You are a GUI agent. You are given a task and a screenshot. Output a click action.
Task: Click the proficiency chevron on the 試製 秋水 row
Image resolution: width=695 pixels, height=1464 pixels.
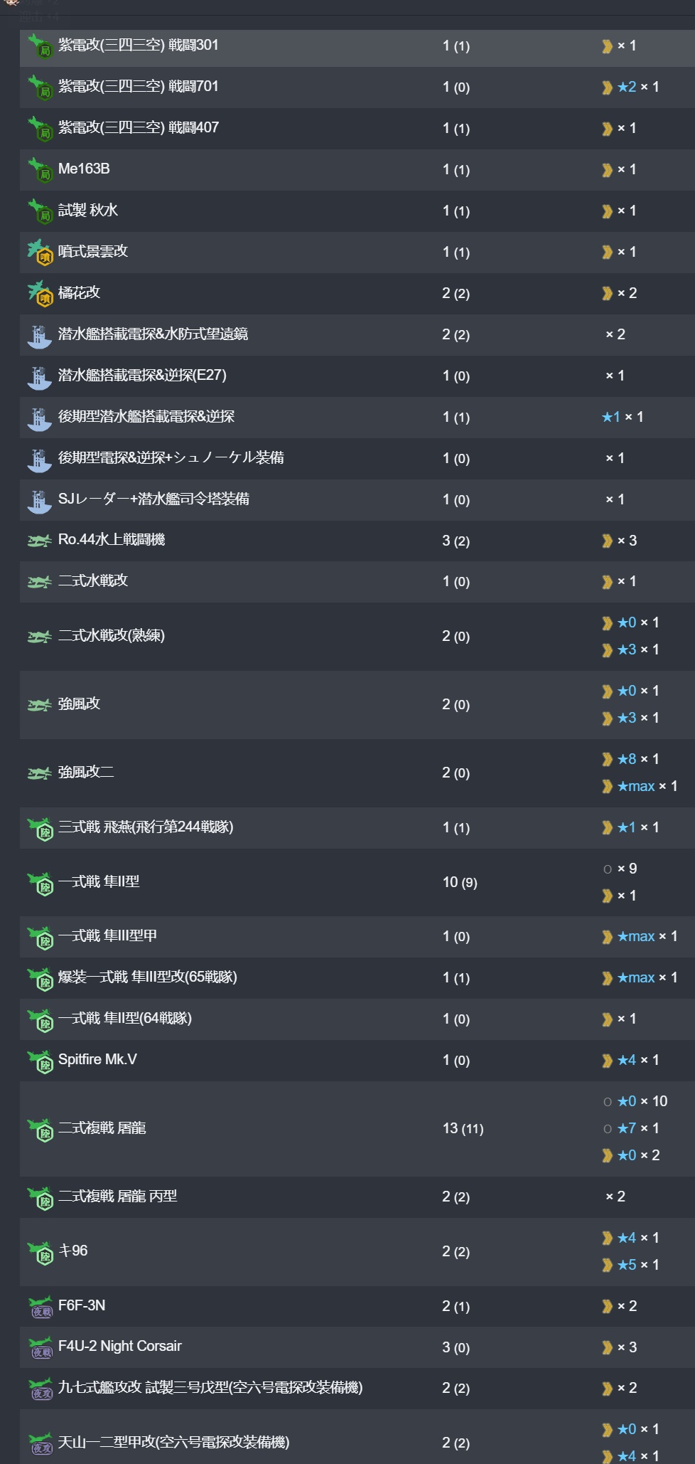coord(607,211)
